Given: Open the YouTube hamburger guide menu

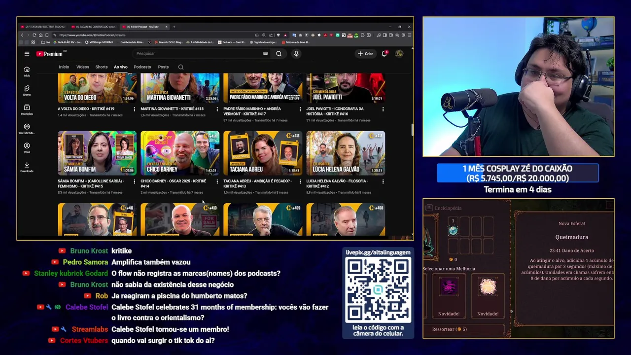Looking at the screenshot, I should [27, 54].
